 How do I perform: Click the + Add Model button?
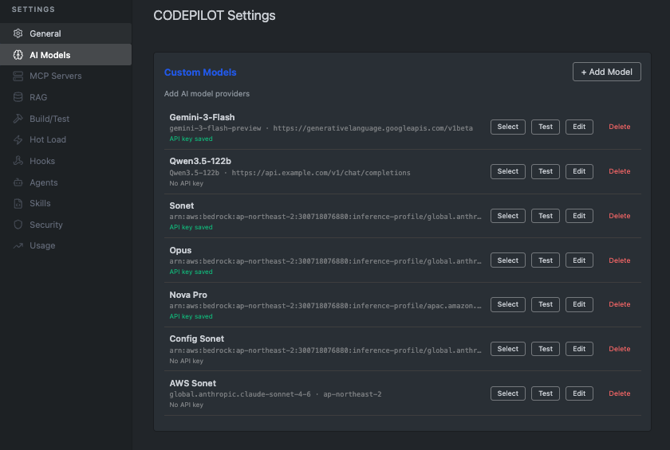pos(606,72)
